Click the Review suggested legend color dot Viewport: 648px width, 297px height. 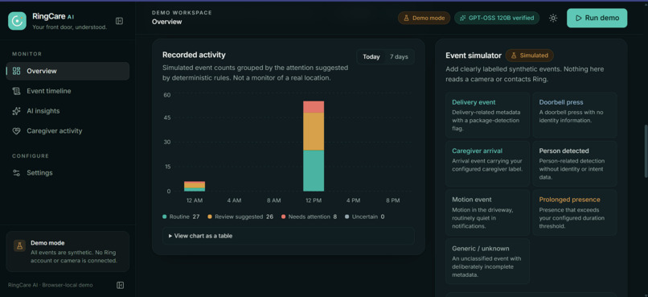(210, 217)
